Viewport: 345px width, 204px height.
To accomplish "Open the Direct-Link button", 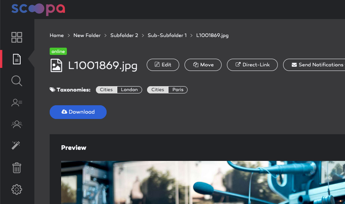I will [252, 65].
